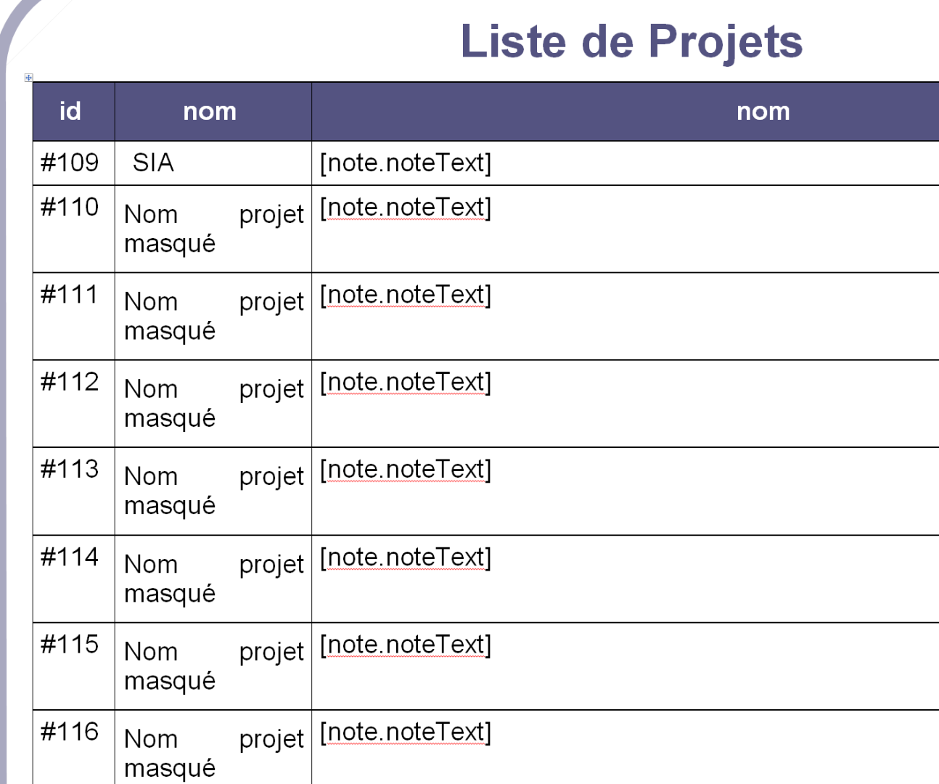Click the first 'nom' header next to 'id'
This screenshot has height=784, width=939.
(x=210, y=111)
